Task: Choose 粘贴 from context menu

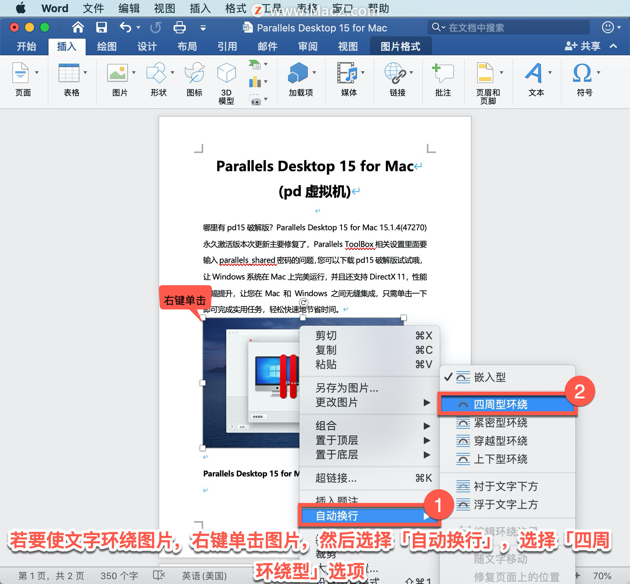Action: [370, 364]
